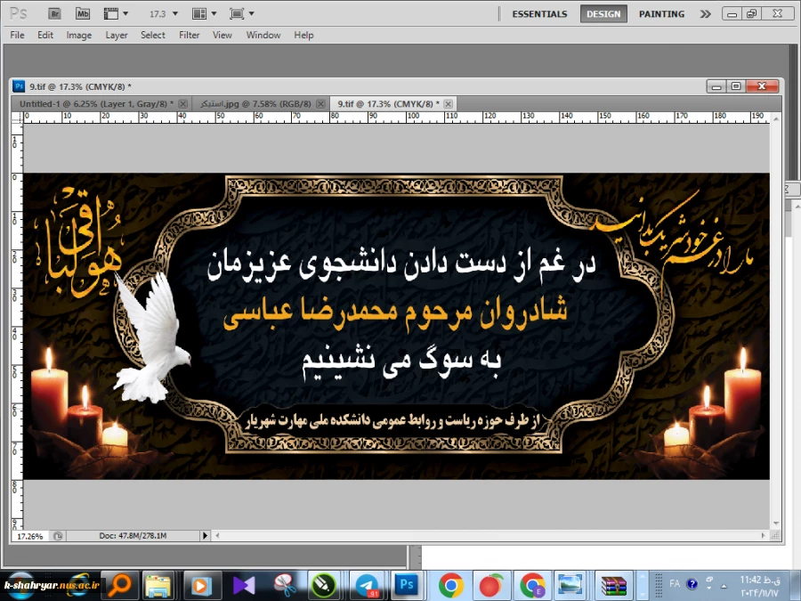Open the Arrange Documents icon
The image size is (801, 601).
click(203, 13)
